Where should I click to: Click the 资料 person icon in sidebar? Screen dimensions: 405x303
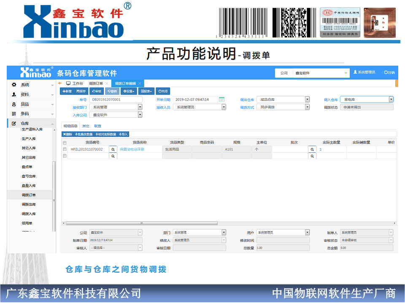pos(14,94)
